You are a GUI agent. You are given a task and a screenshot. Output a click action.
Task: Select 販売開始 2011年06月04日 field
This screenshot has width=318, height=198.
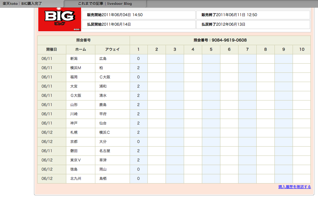pyautogui.click(x=139, y=15)
